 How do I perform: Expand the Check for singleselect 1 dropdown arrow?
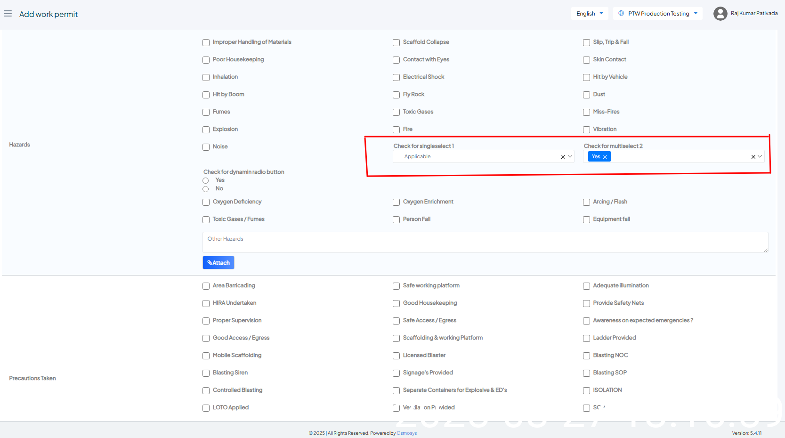pyautogui.click(x=570, y=156)
